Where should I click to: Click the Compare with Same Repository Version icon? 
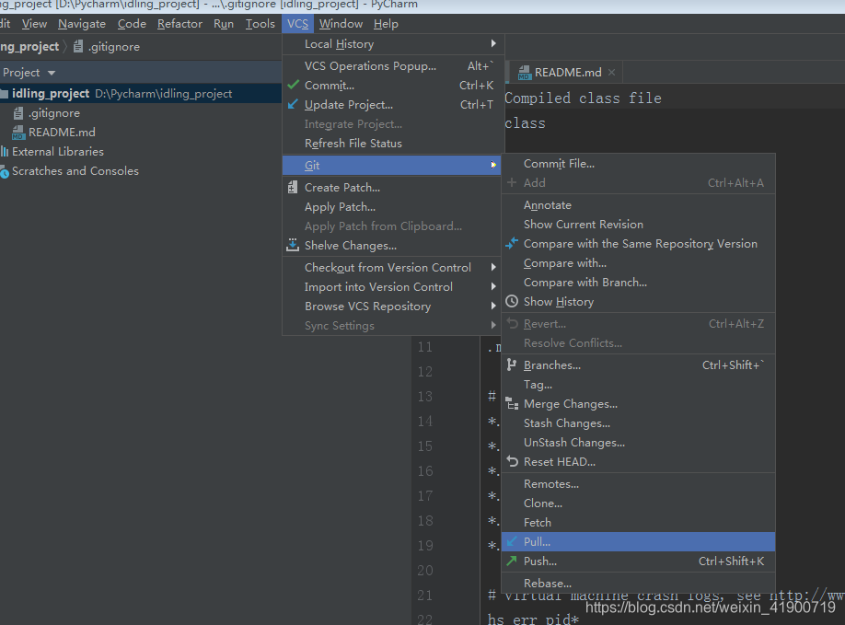click(512, 244)
